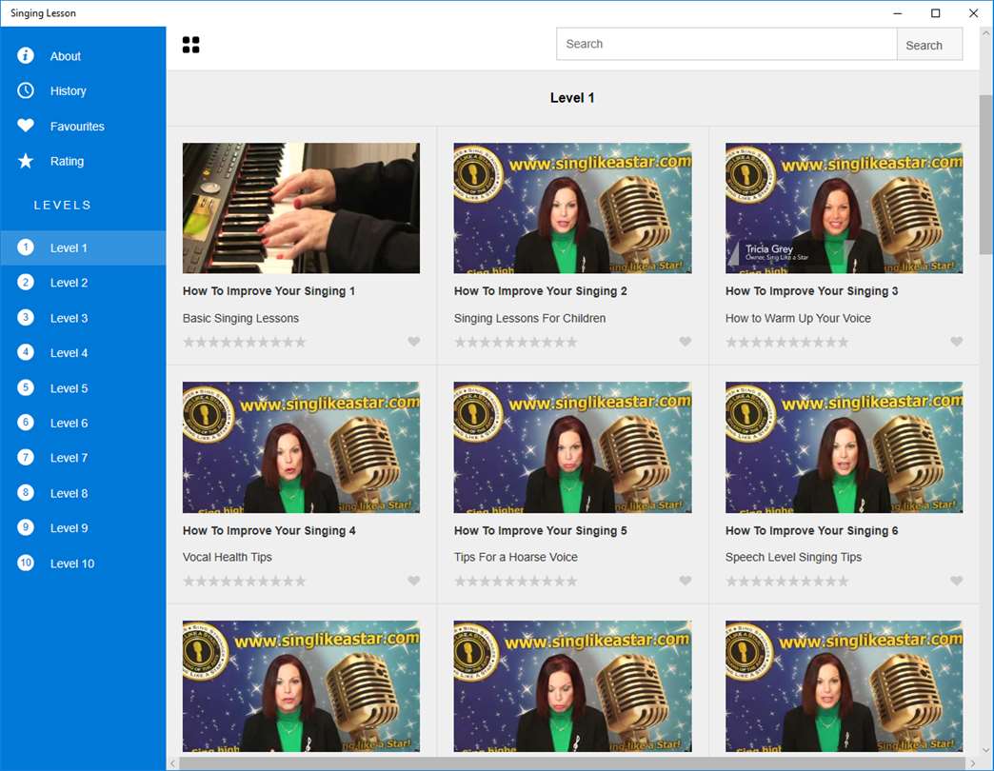Favourite How To Improve Your Singing 3
The height and width of the screenshot is (771, 994).
pyautogui.click(x=957, y=342)
